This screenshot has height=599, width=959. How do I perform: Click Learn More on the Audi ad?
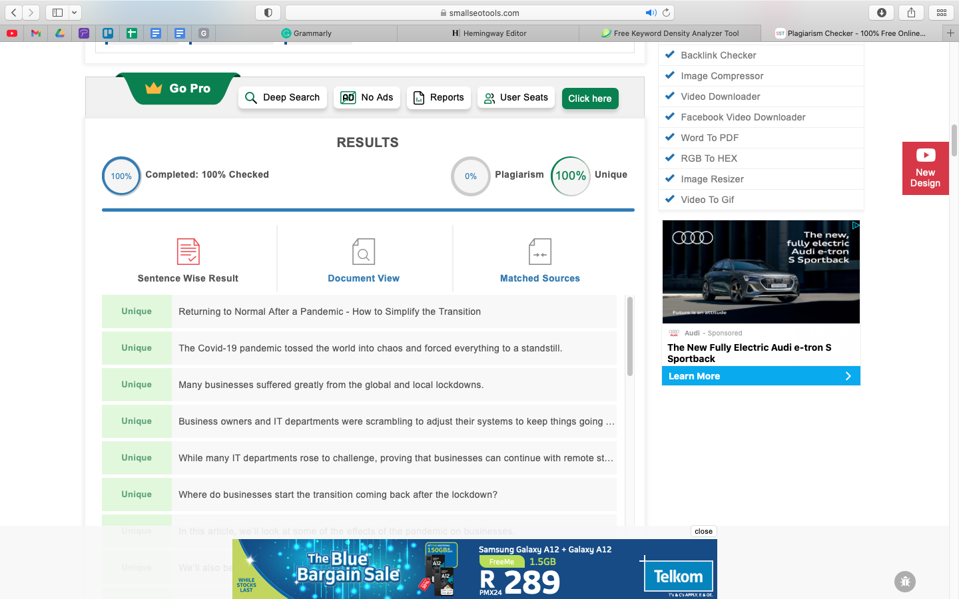761,376
